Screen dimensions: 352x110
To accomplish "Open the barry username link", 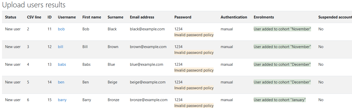I will tap(62, 100).
